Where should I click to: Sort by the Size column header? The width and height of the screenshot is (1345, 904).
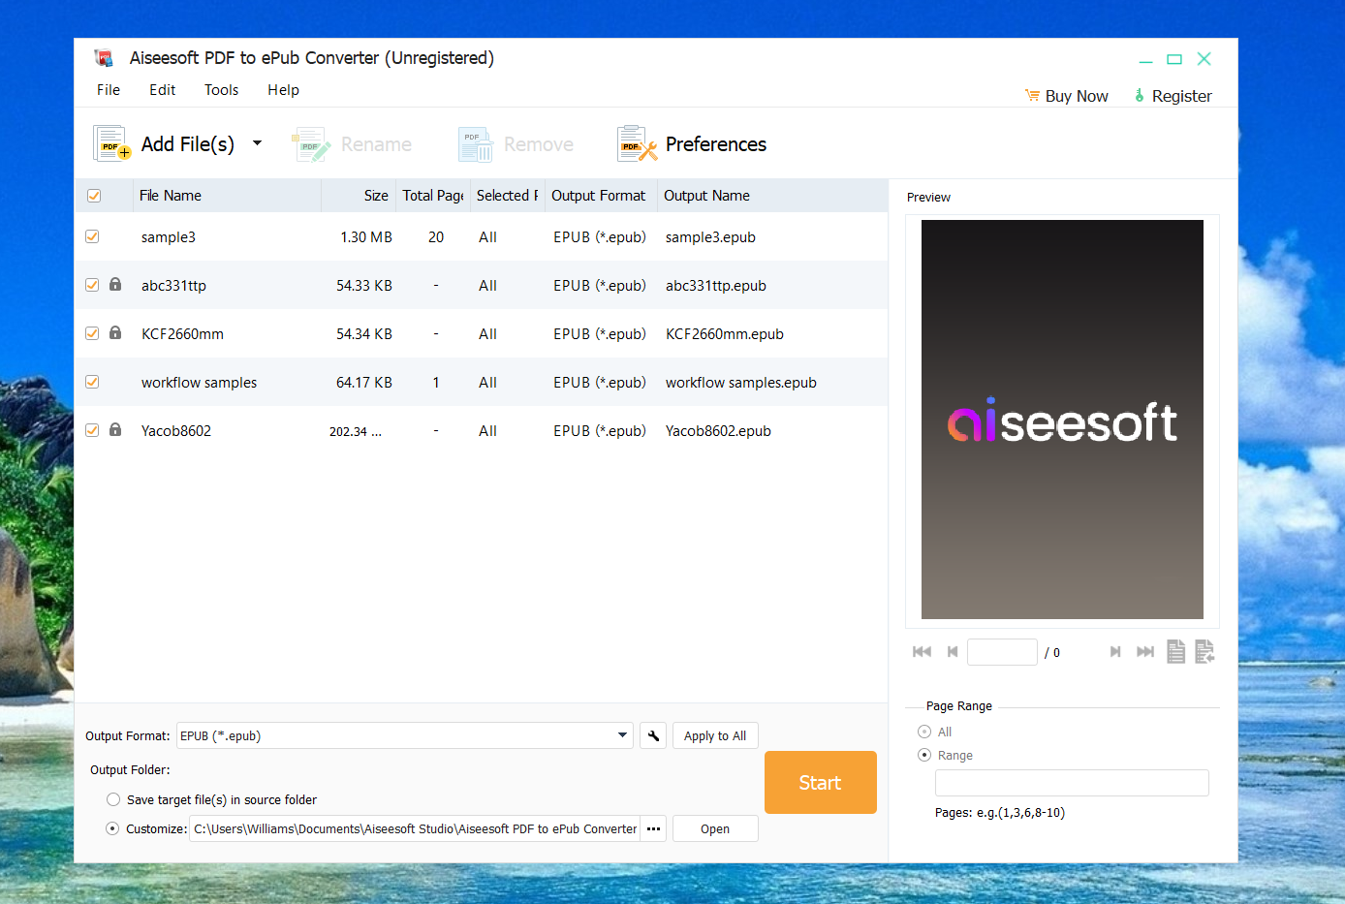359,196
